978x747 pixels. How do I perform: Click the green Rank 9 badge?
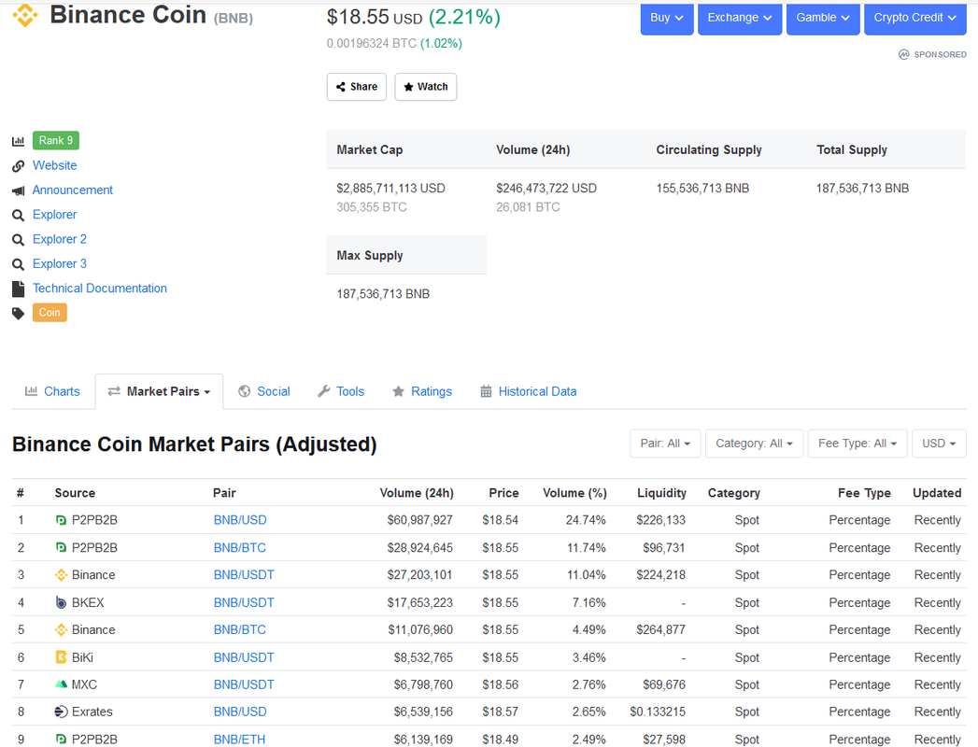click(56, 140)
